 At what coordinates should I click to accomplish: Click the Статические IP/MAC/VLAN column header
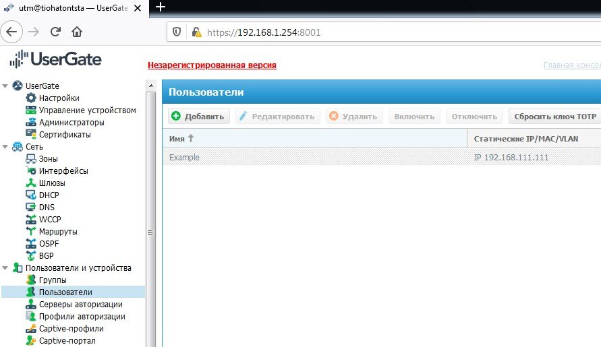click(534, 139)
